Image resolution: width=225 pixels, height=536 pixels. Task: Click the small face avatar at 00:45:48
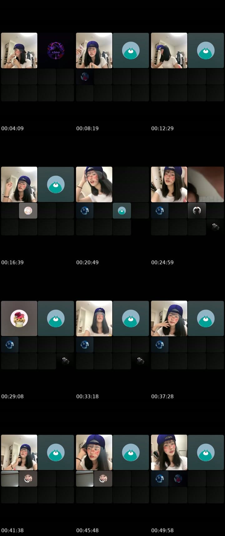click(103, 479)
